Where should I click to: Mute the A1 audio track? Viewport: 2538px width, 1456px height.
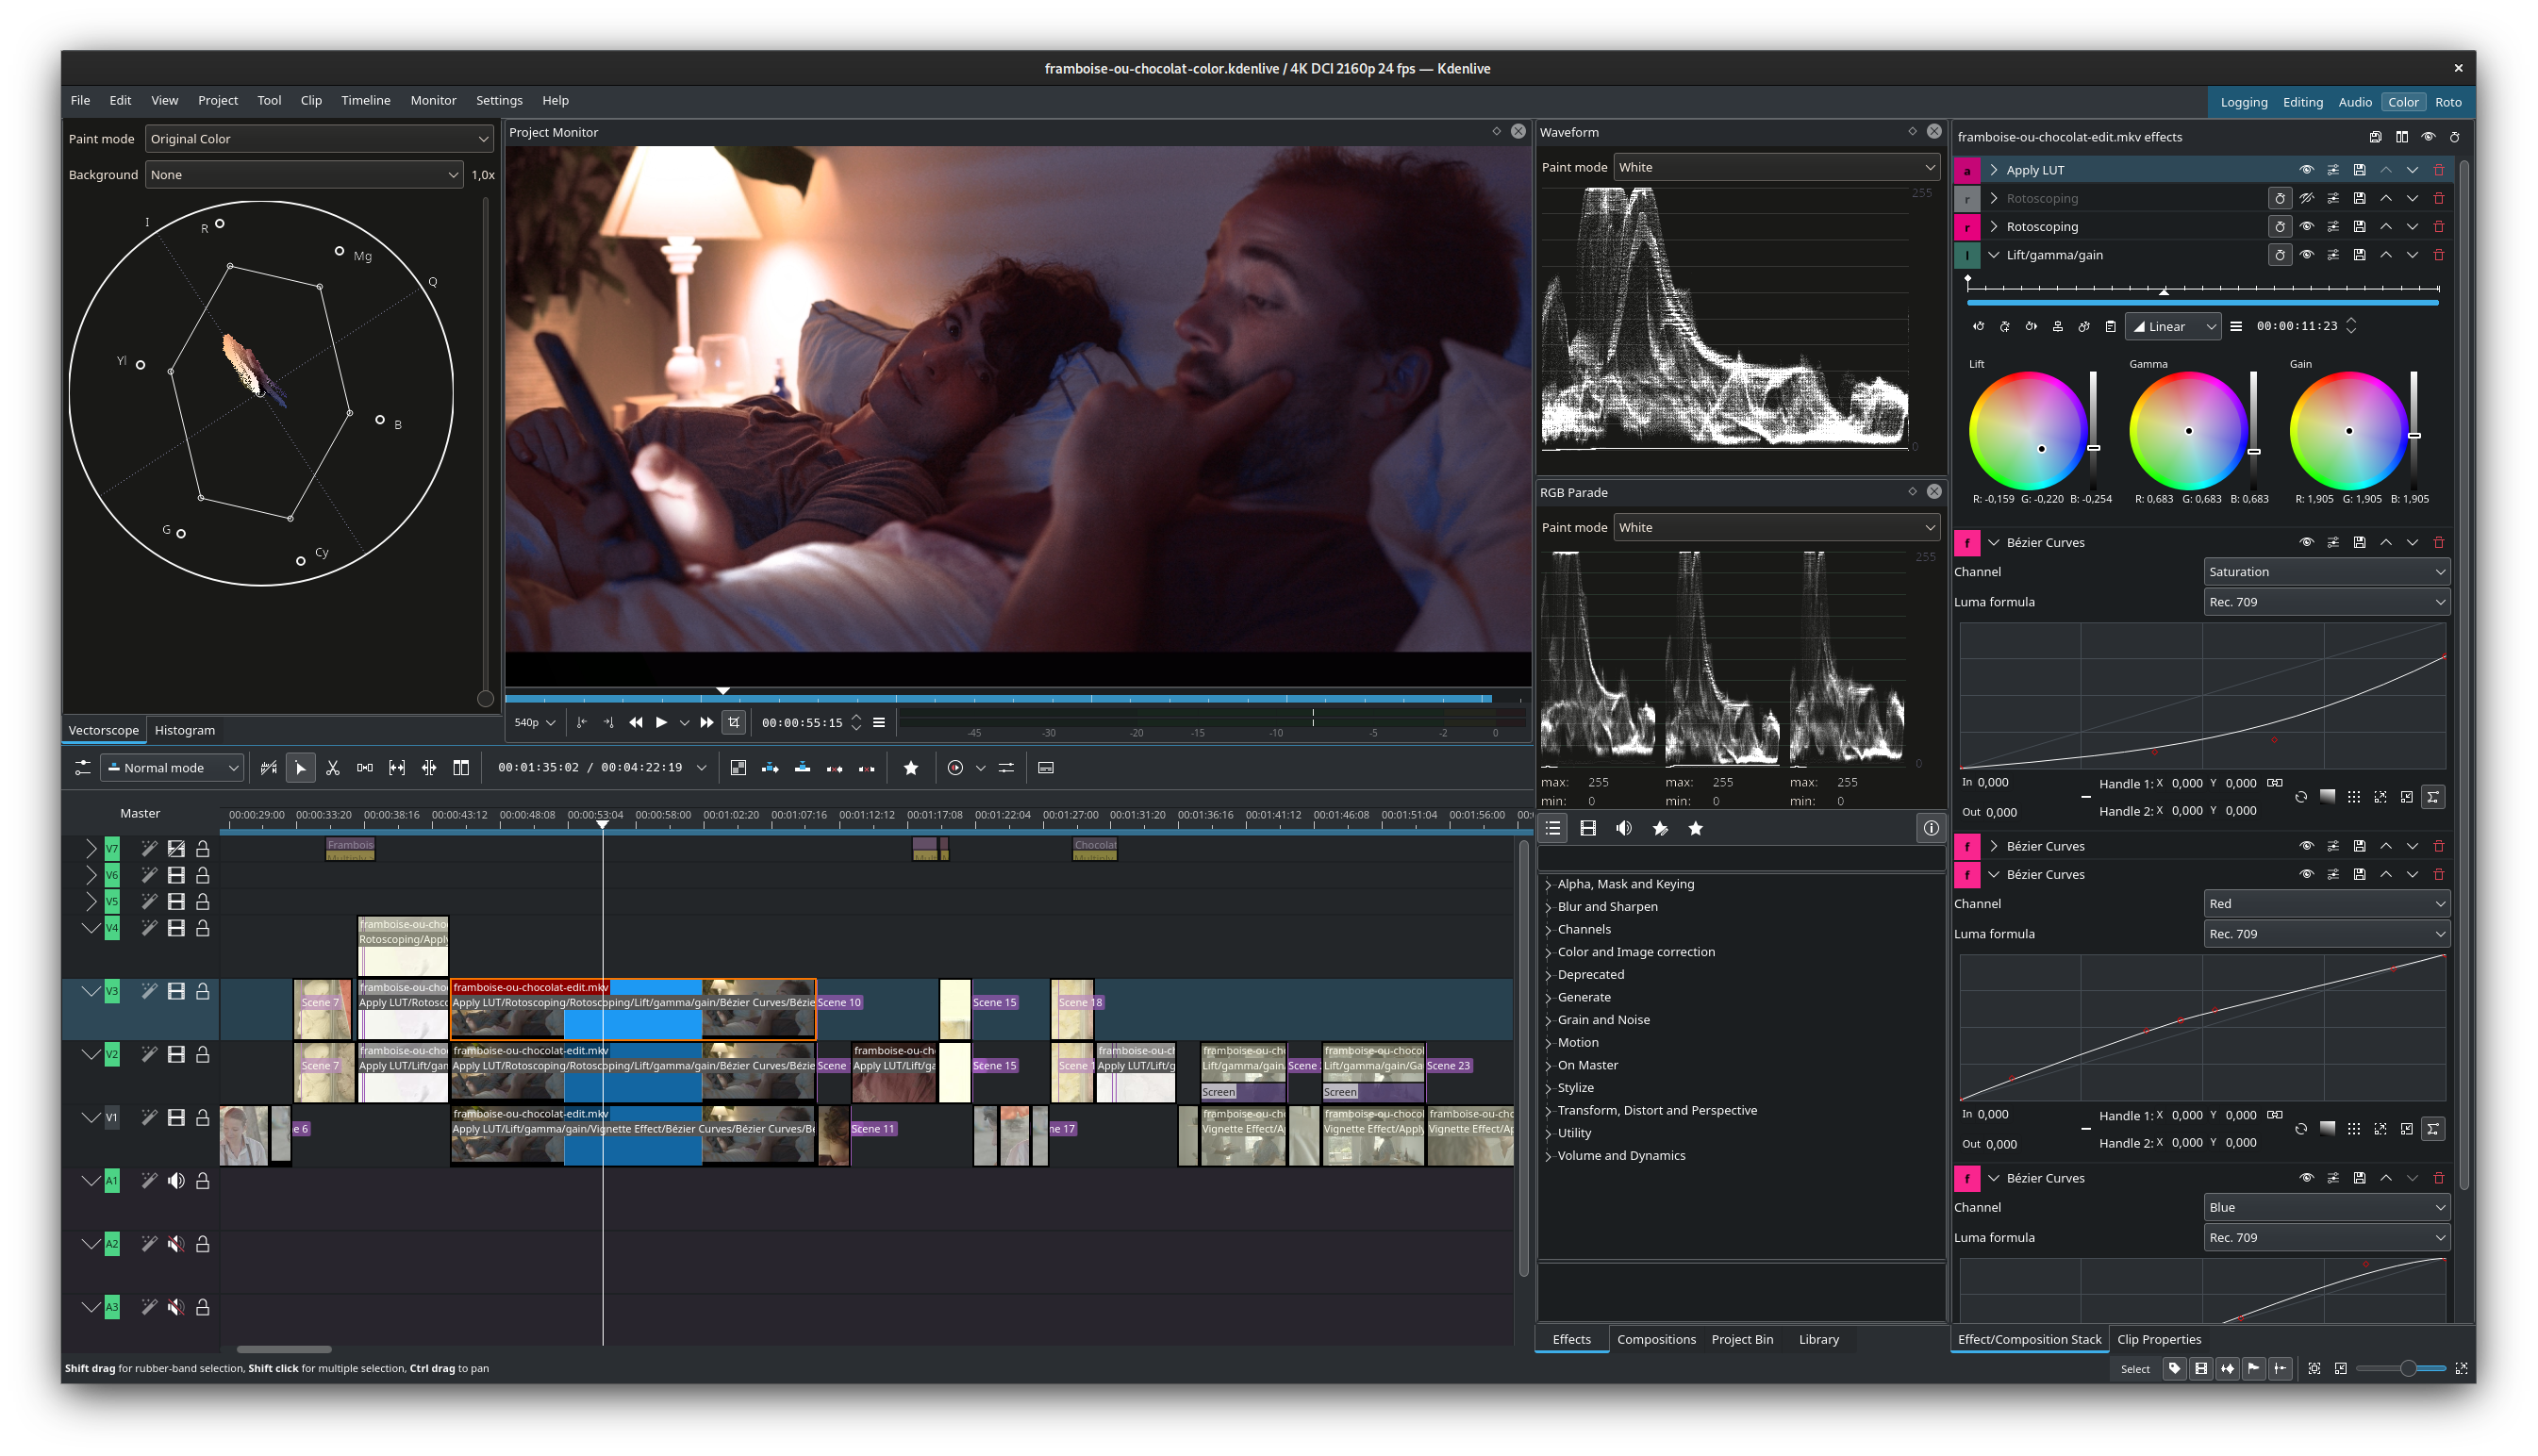pos(176,1181)
